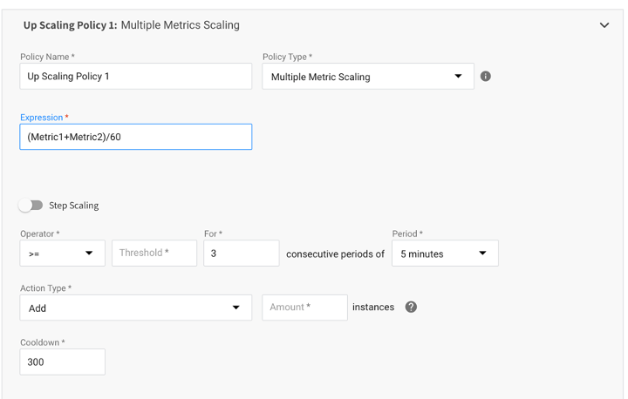Click the Cooldown field label
The width and height of the screenshot is (628, 399).
click(x=41, y=343)
